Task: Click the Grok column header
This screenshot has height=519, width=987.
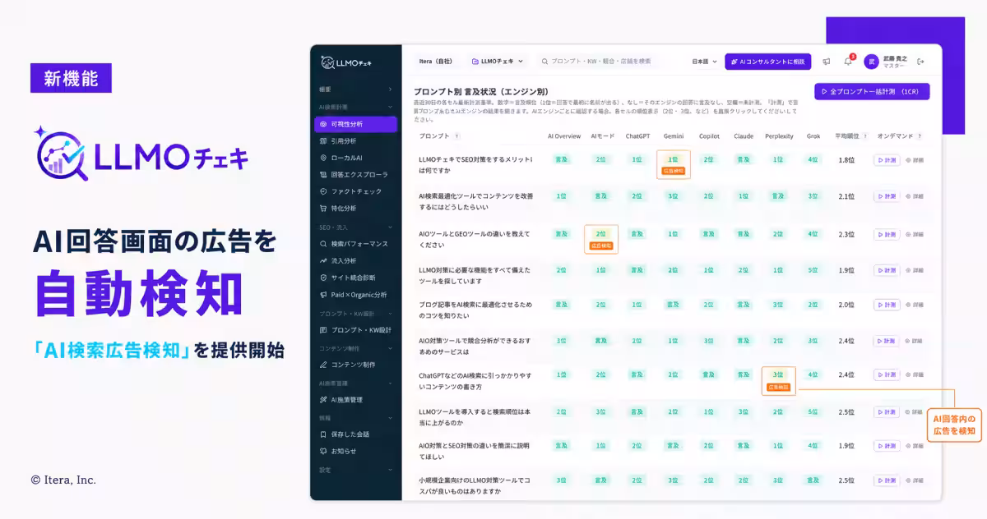Action: point(813,136)
